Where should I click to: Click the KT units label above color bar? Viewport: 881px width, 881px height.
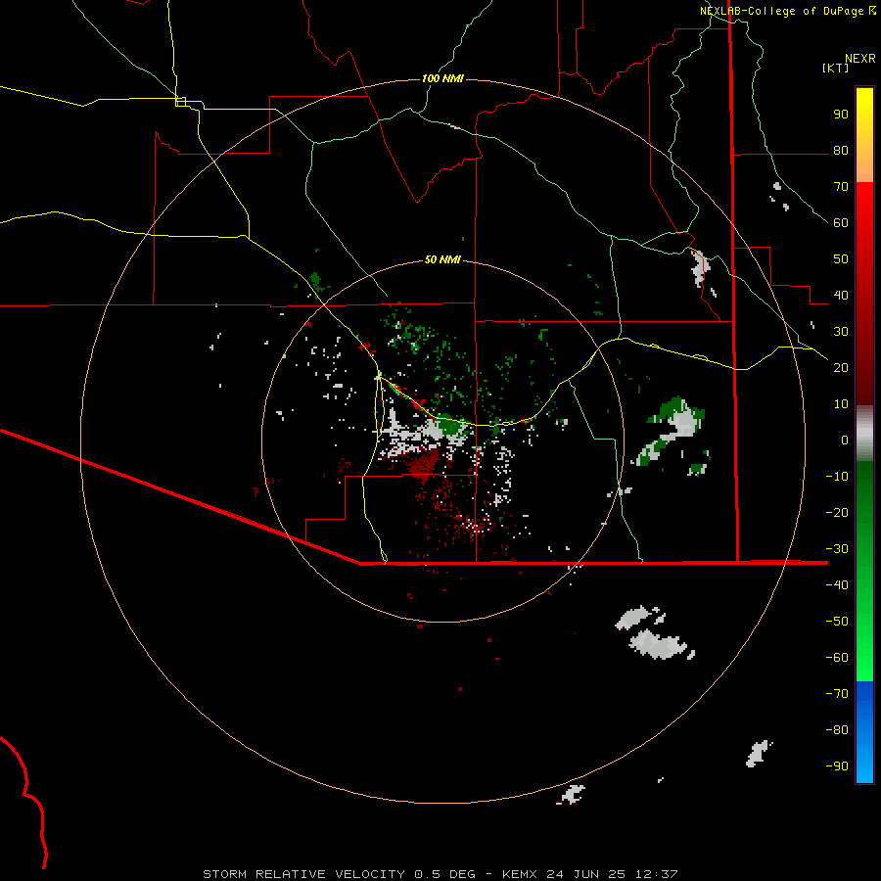[836, 68]
